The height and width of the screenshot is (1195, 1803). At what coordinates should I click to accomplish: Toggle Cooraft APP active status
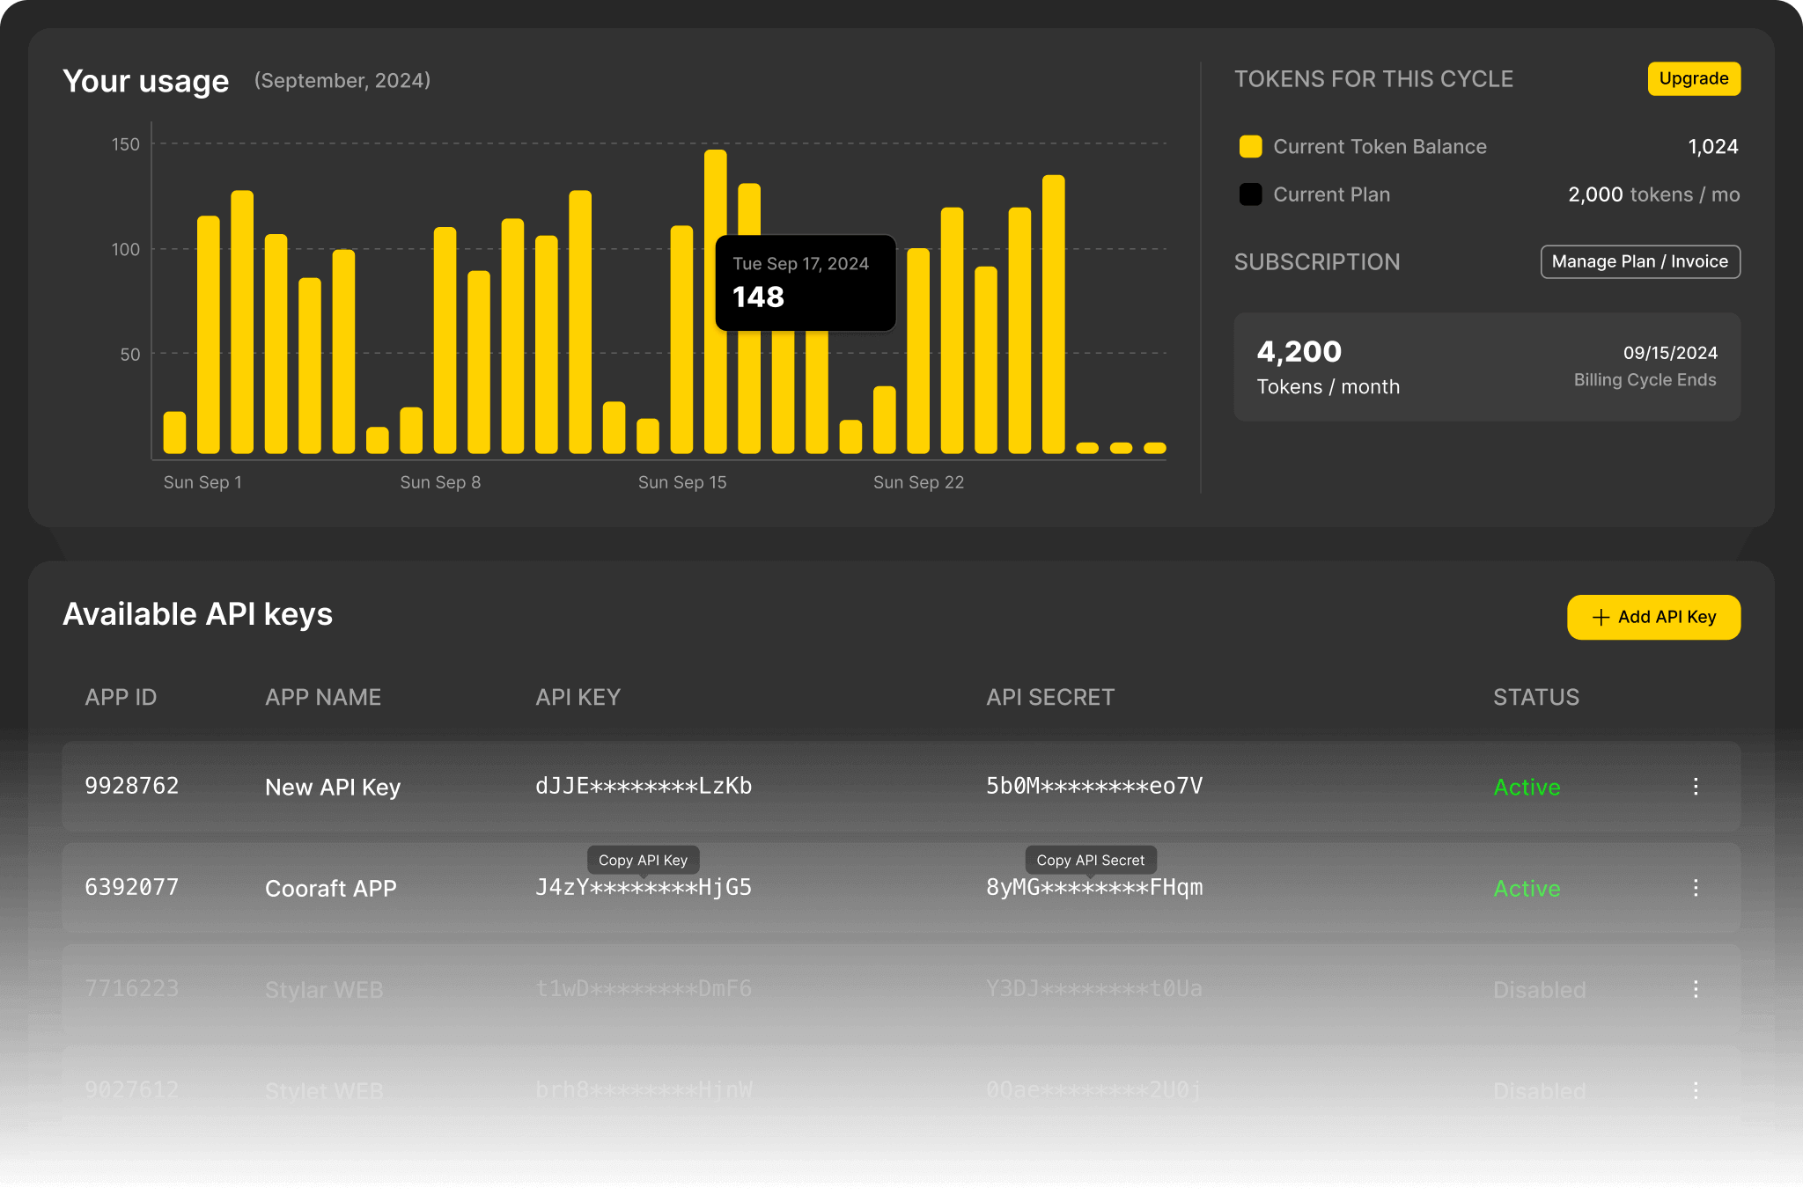click(x=1527, y=888)
